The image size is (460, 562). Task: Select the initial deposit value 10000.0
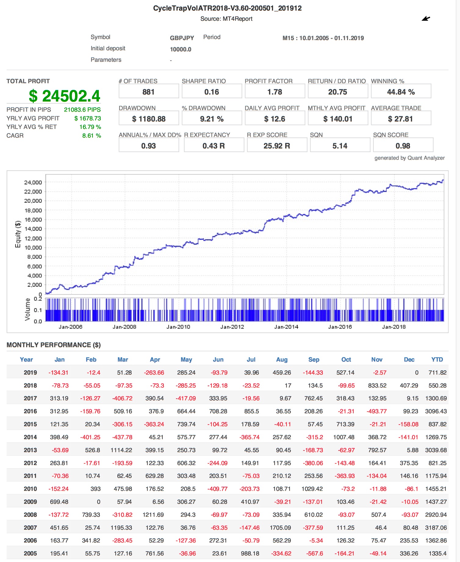(x=181, y=49)
